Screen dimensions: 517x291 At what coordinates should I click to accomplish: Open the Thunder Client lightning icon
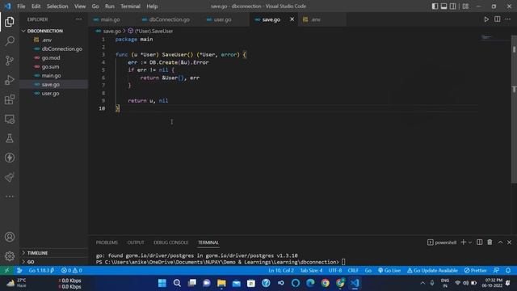(10, 158)
